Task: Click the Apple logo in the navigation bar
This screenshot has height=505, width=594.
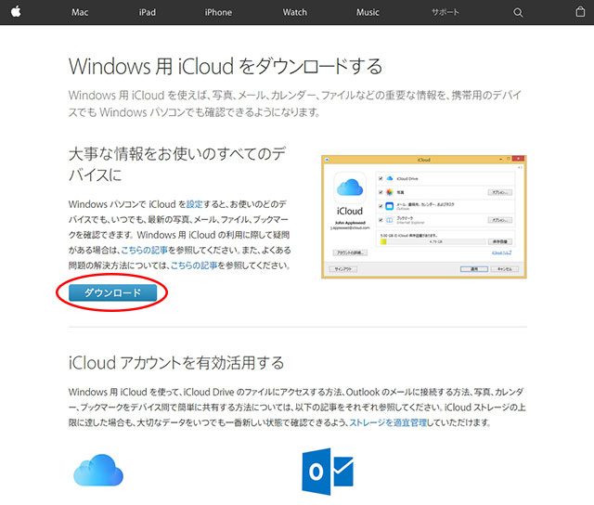Action: 16,12
